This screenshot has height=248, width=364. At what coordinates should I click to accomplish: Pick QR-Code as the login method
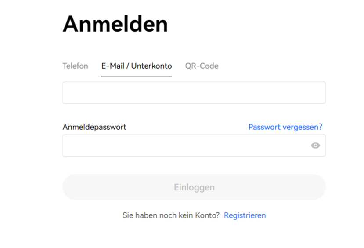(202, 66)
